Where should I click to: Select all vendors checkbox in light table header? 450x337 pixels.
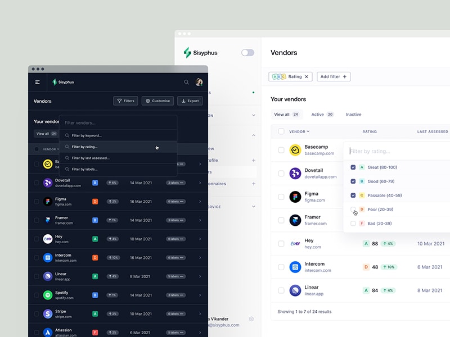[281, 131]
